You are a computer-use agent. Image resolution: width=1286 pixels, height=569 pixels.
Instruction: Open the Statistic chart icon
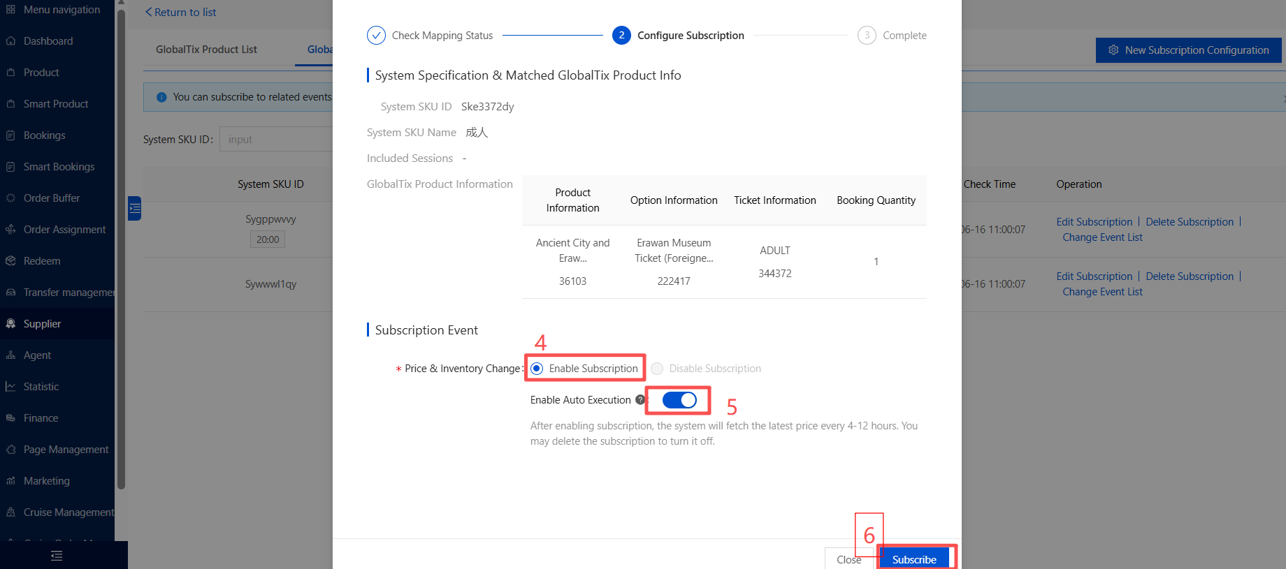coord(10,387)
